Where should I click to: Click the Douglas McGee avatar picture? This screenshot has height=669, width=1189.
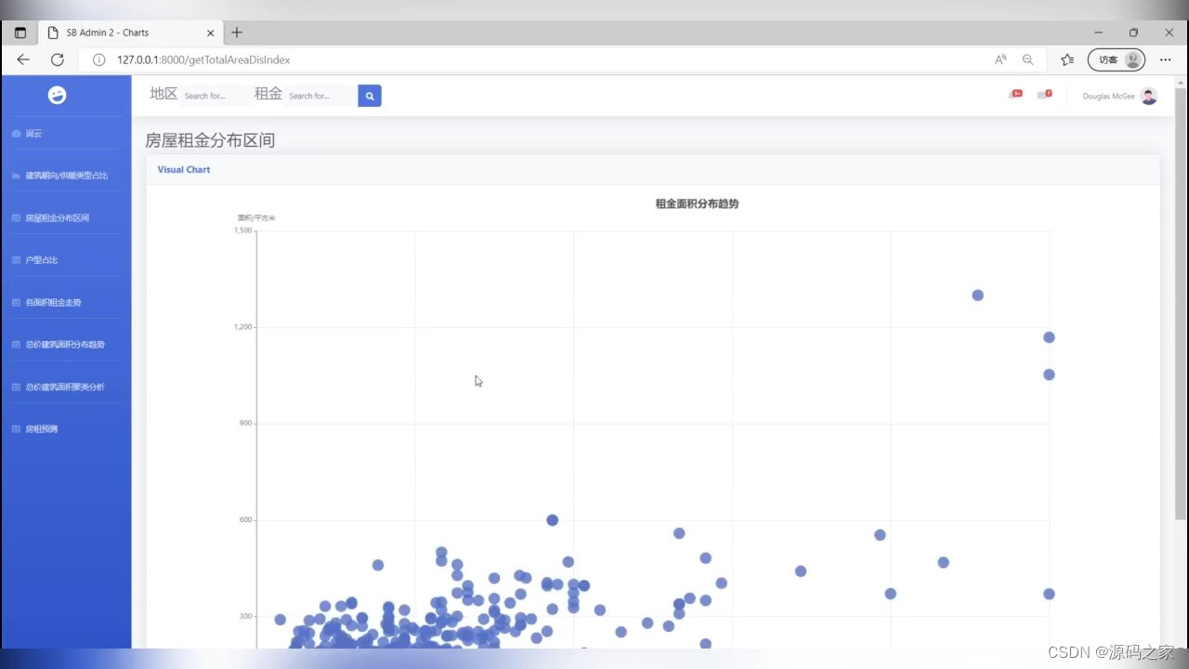click(1149, 96)
